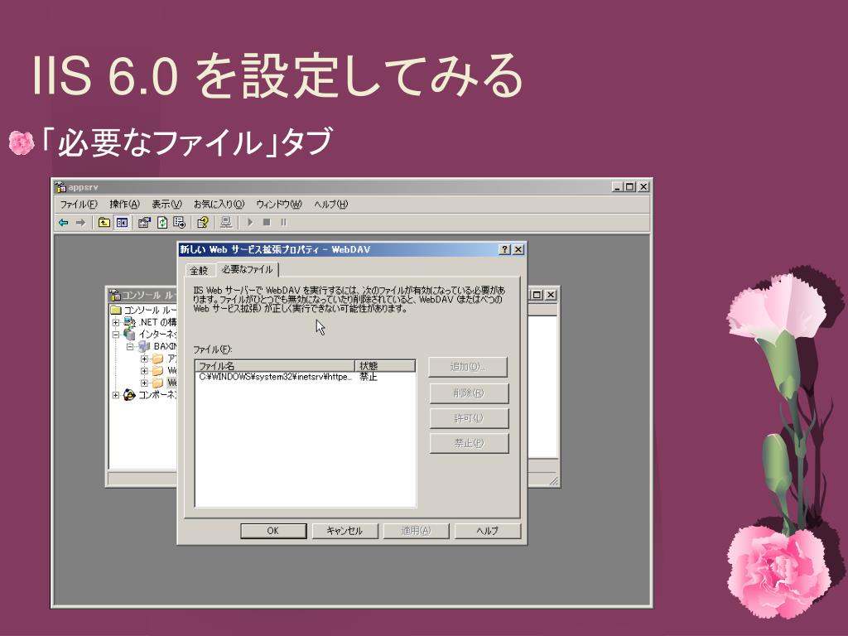Click the appsrv title bar console icon
Screen dimensions: 848x636
(60, 187)
